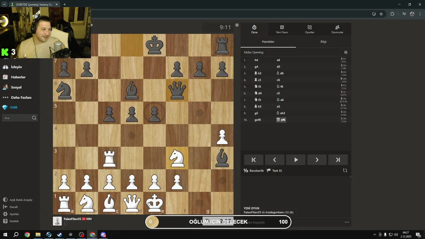Offer a draw with Beraberlik
Screen dimensions: 425x239
point(254,171)
